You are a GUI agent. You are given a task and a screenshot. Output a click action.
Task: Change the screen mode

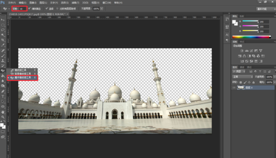coord(3,137)
